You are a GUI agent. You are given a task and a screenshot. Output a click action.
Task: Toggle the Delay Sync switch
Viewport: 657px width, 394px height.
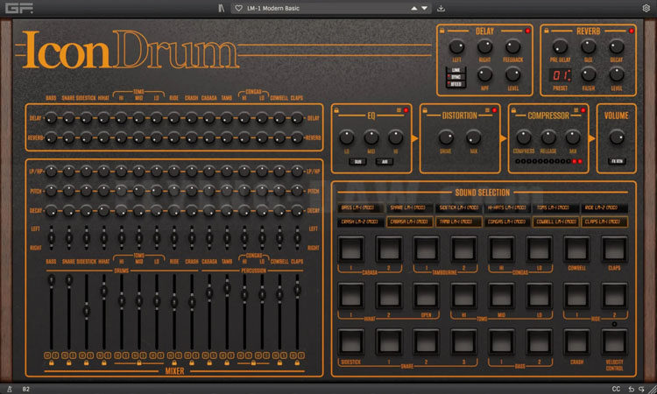[456, 77]
